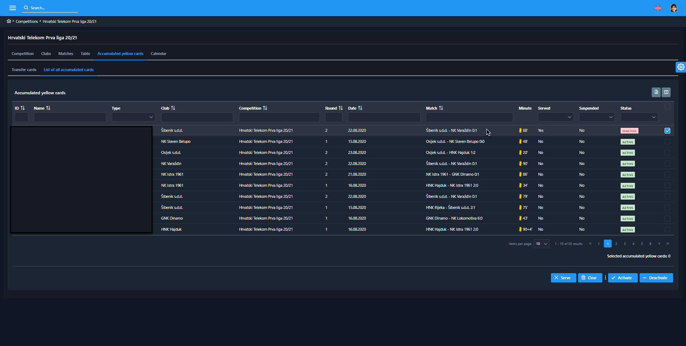This screenshot has width=686, height=346.
Task: Open the Transfer cards sub-tab
Action: tap(24, 70)
